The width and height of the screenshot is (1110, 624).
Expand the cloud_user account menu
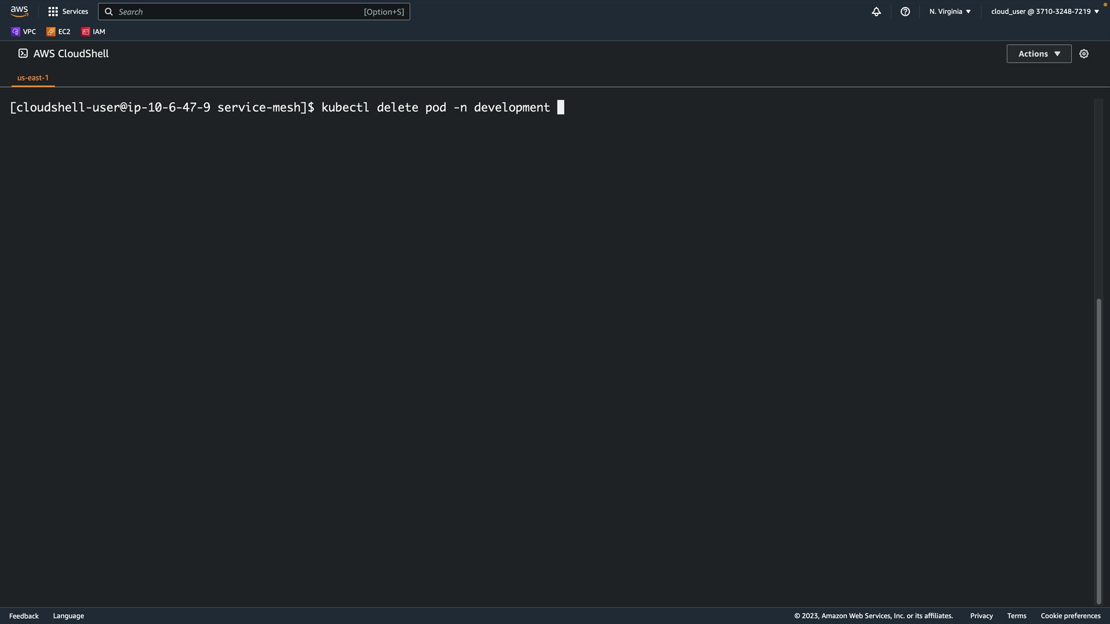coord(1045,12)
